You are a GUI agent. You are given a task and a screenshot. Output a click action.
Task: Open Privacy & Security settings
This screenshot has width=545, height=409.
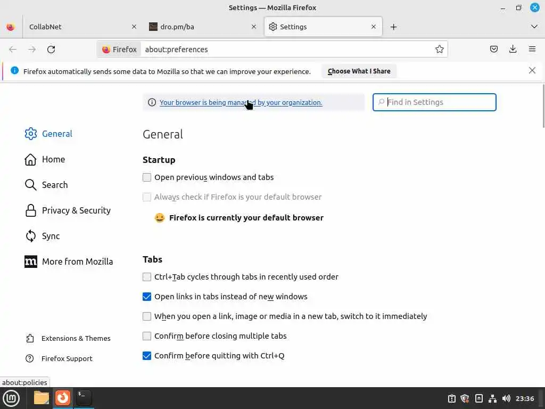pyautogui.click(x=68, y=210)
